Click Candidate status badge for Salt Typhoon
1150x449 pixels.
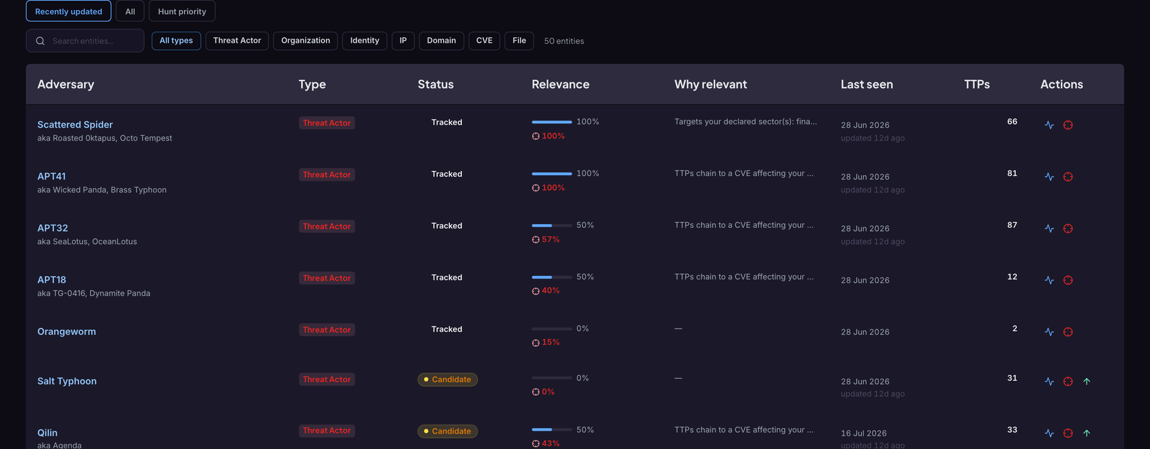[x=448, y=379]
